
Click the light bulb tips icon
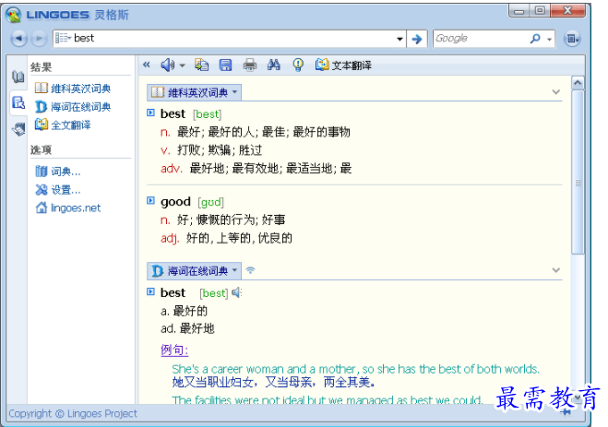point(298,65)
